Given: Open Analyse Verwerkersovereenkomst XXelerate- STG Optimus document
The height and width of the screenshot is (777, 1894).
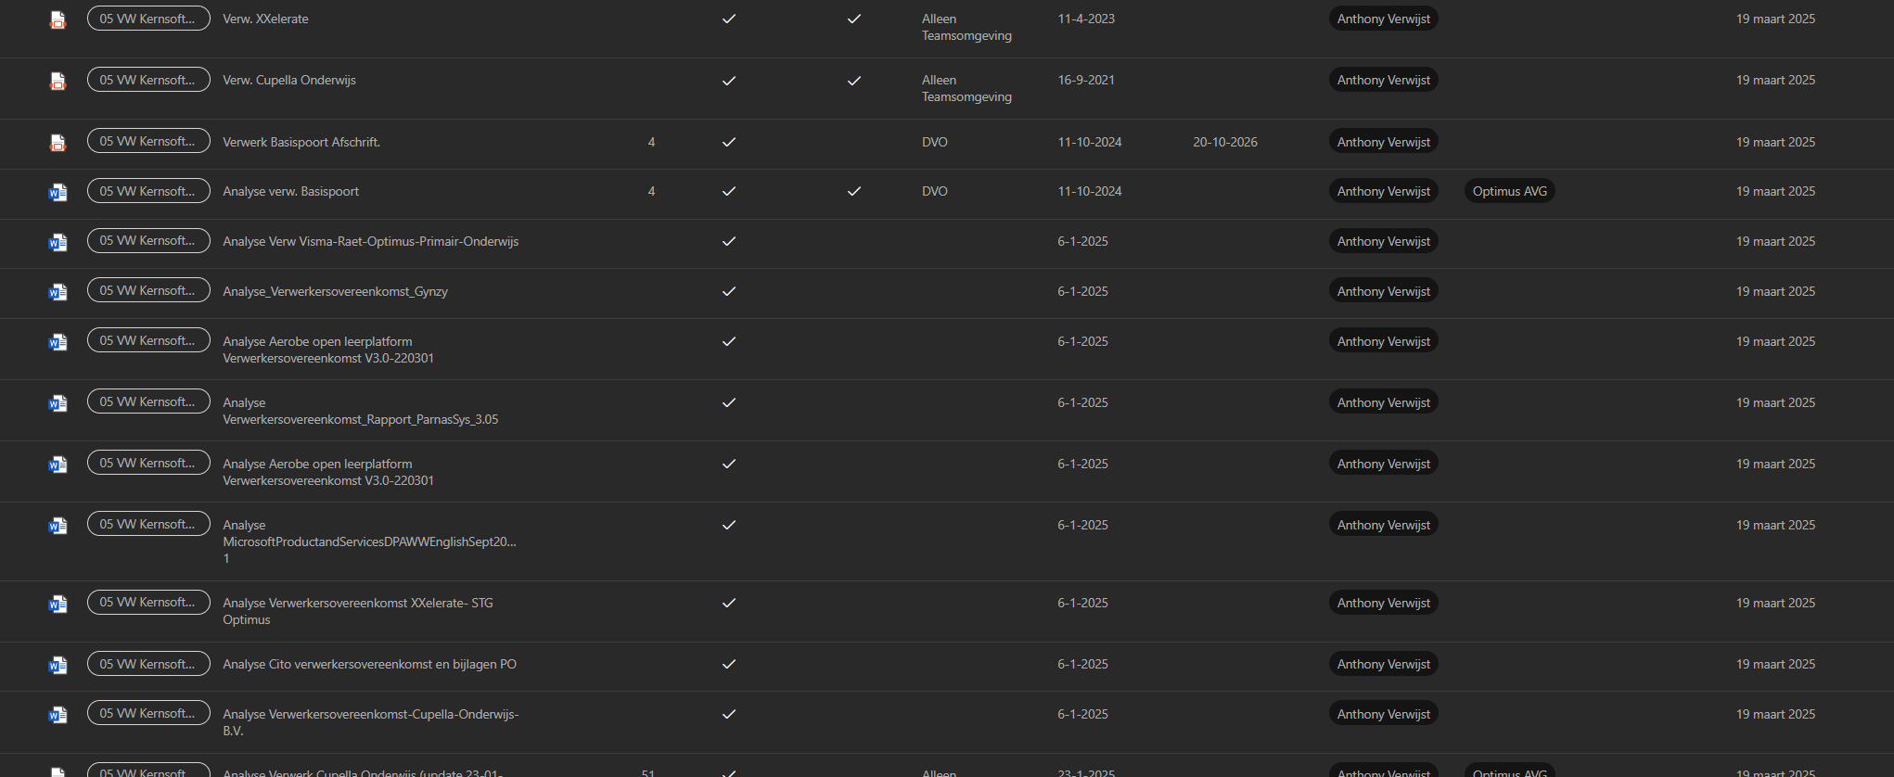Looking at the screenshot, I should [x=358, y=611].
